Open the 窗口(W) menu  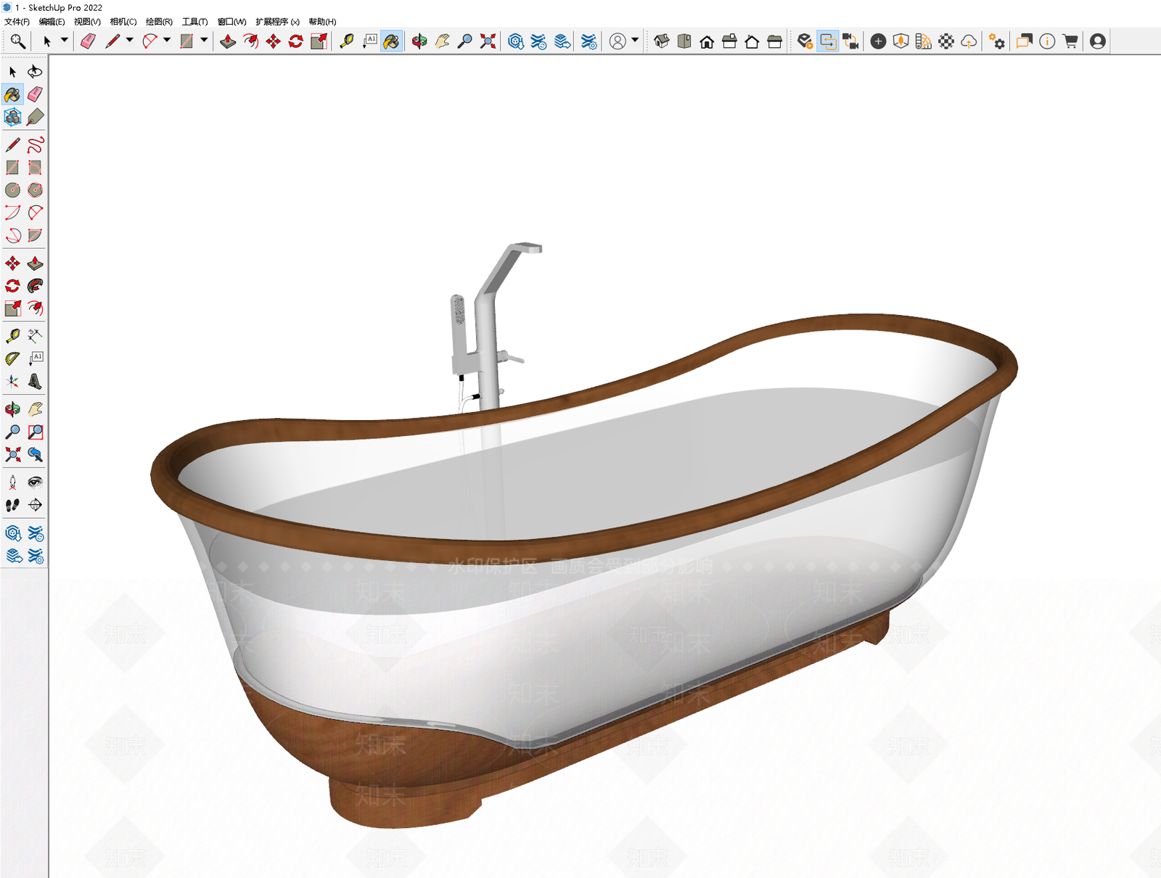coord(231,22)
